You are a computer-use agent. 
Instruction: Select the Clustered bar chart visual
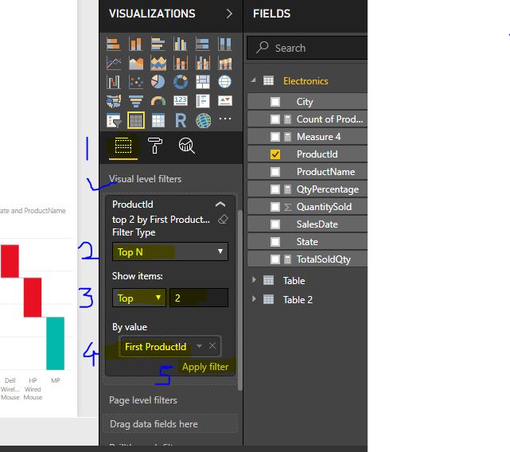(158, 44)
